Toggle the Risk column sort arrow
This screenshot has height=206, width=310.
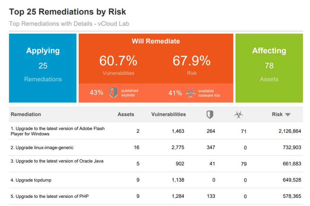coord(288,115)
